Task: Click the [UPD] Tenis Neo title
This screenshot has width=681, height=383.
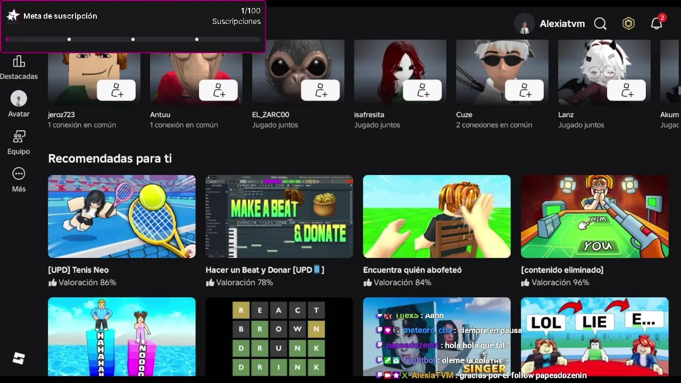Action: click(78, 270)
